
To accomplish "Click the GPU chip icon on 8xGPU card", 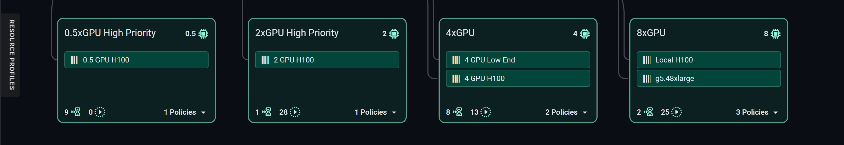I will 775,33.
